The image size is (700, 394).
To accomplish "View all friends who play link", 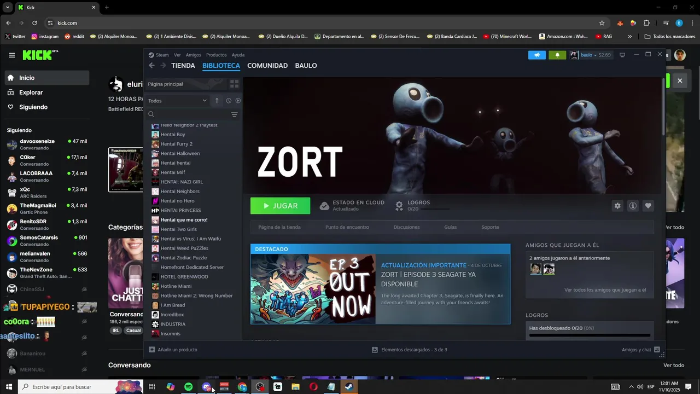I will coord(605,290).
